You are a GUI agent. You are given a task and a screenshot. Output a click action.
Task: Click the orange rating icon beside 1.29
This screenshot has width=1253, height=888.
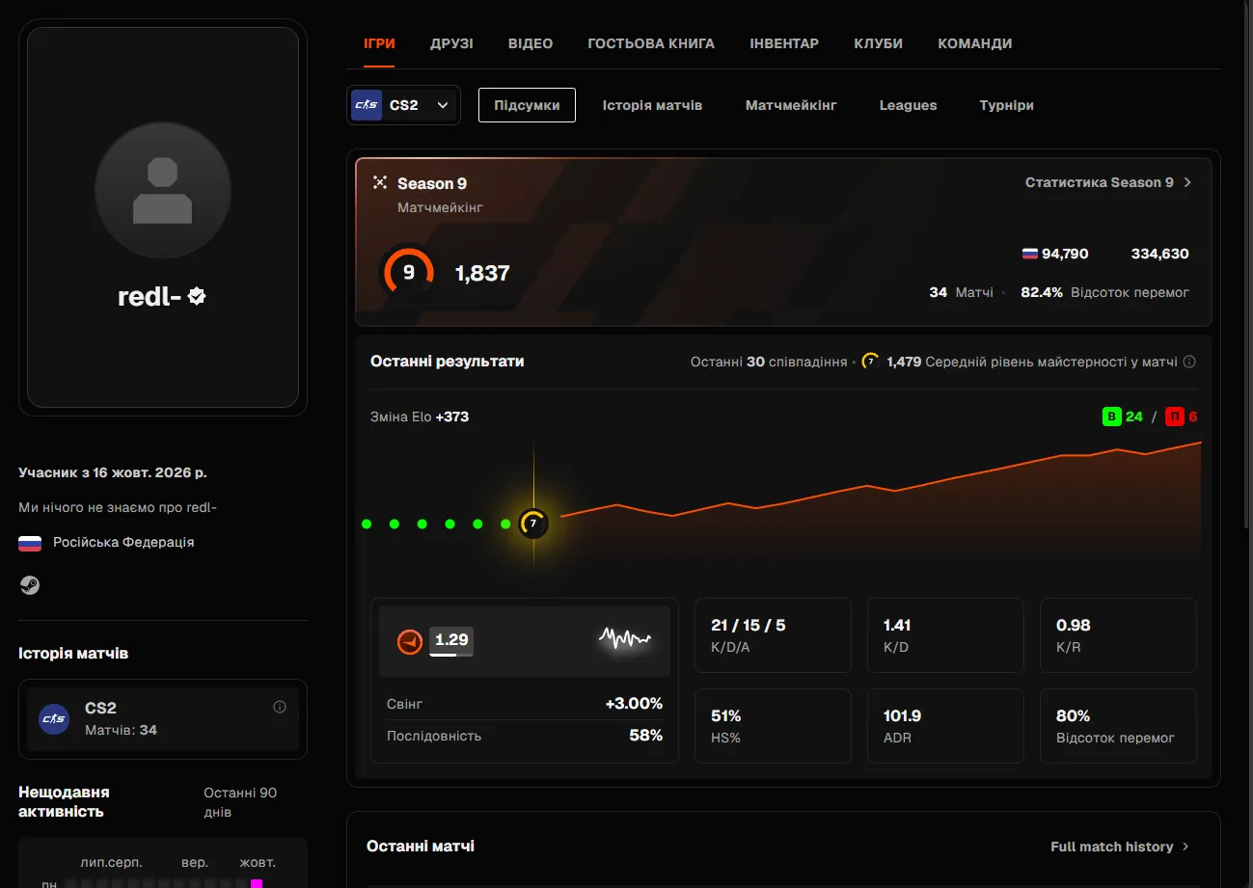click(410, 641)
